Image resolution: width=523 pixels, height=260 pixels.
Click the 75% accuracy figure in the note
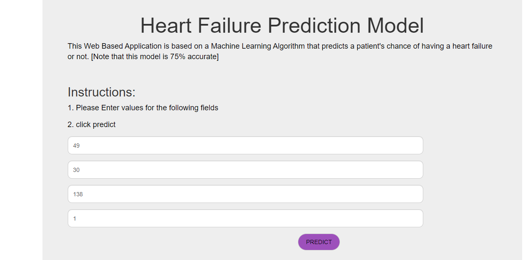click(x=178, y=57)
